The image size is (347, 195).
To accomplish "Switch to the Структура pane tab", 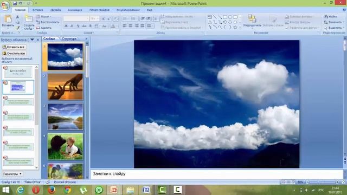I will tap(69, 38).
